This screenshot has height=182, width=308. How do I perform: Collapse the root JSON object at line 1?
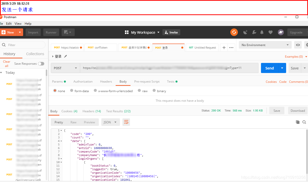point(61,130)
